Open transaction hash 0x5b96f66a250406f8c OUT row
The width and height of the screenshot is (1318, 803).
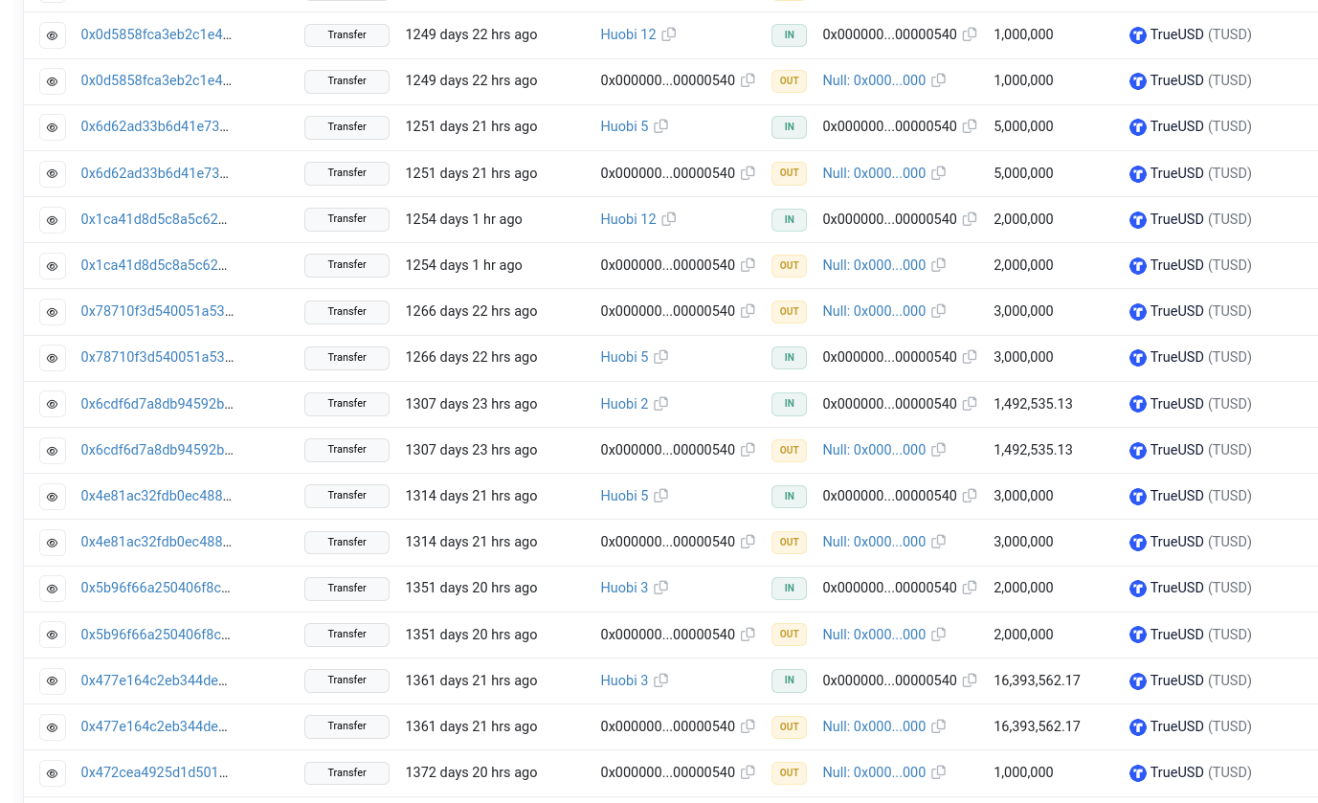[154, 635]
